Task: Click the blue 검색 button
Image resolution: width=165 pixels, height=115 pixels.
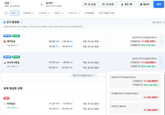Action: coord(159,4)
